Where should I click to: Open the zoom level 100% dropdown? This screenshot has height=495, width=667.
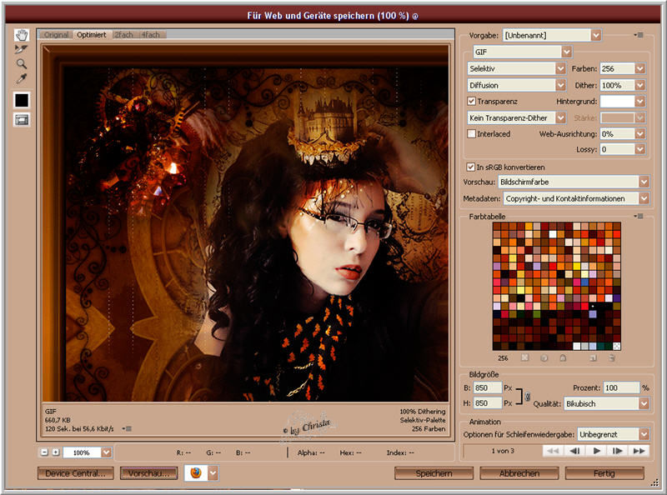pyautogui.click(x=107, y=452)
